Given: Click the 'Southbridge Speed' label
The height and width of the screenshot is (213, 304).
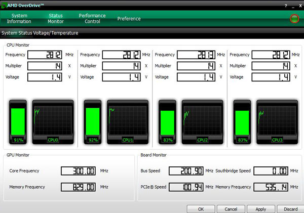Looking at the screenshot, I should coord(233,171).
